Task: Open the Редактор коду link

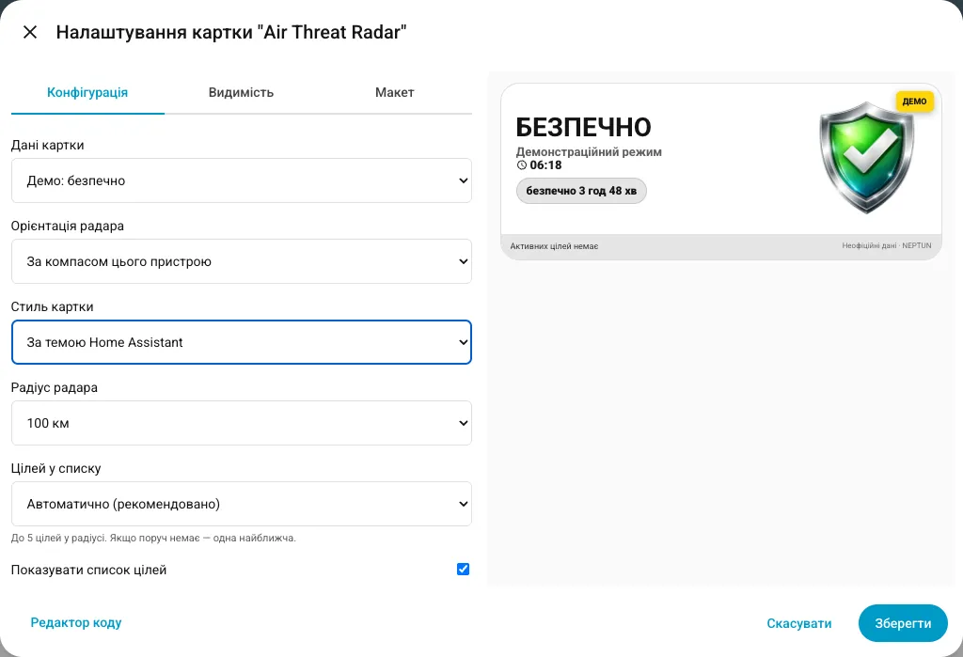Action: [x=76, y=622]
